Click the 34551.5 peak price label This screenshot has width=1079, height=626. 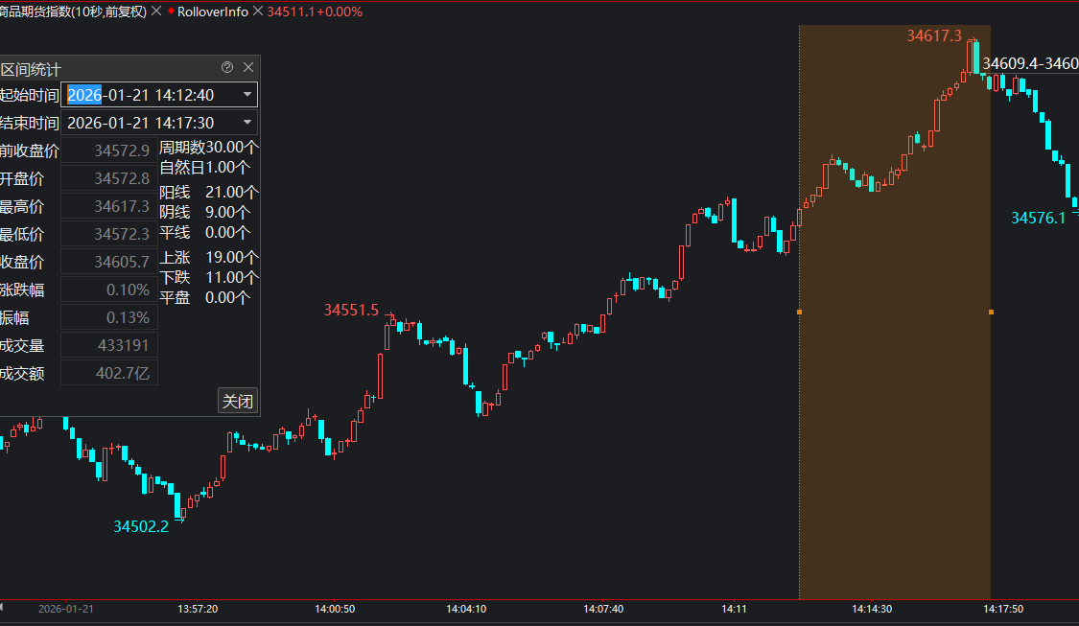[x=351, y=311]
